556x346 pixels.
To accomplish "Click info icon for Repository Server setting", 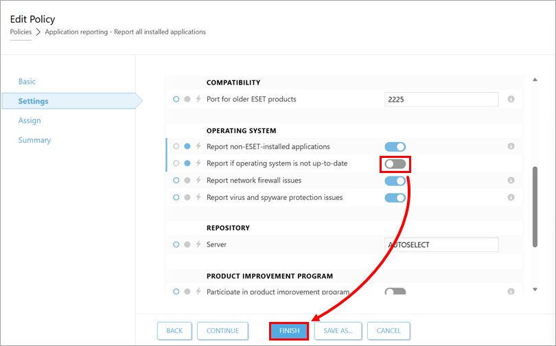I will point(511,244).
